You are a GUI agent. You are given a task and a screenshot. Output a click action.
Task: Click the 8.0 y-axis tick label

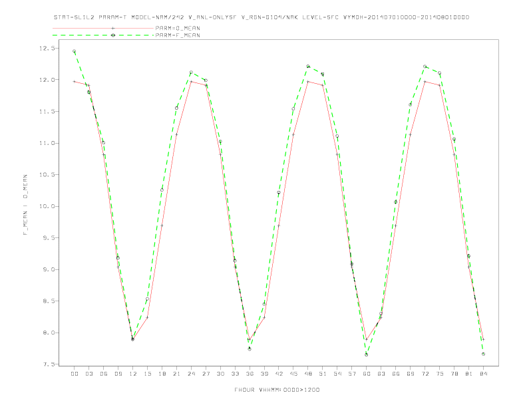(47, 333)
